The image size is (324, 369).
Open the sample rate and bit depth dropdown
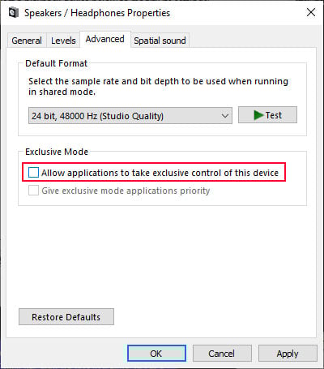point(130,116)
